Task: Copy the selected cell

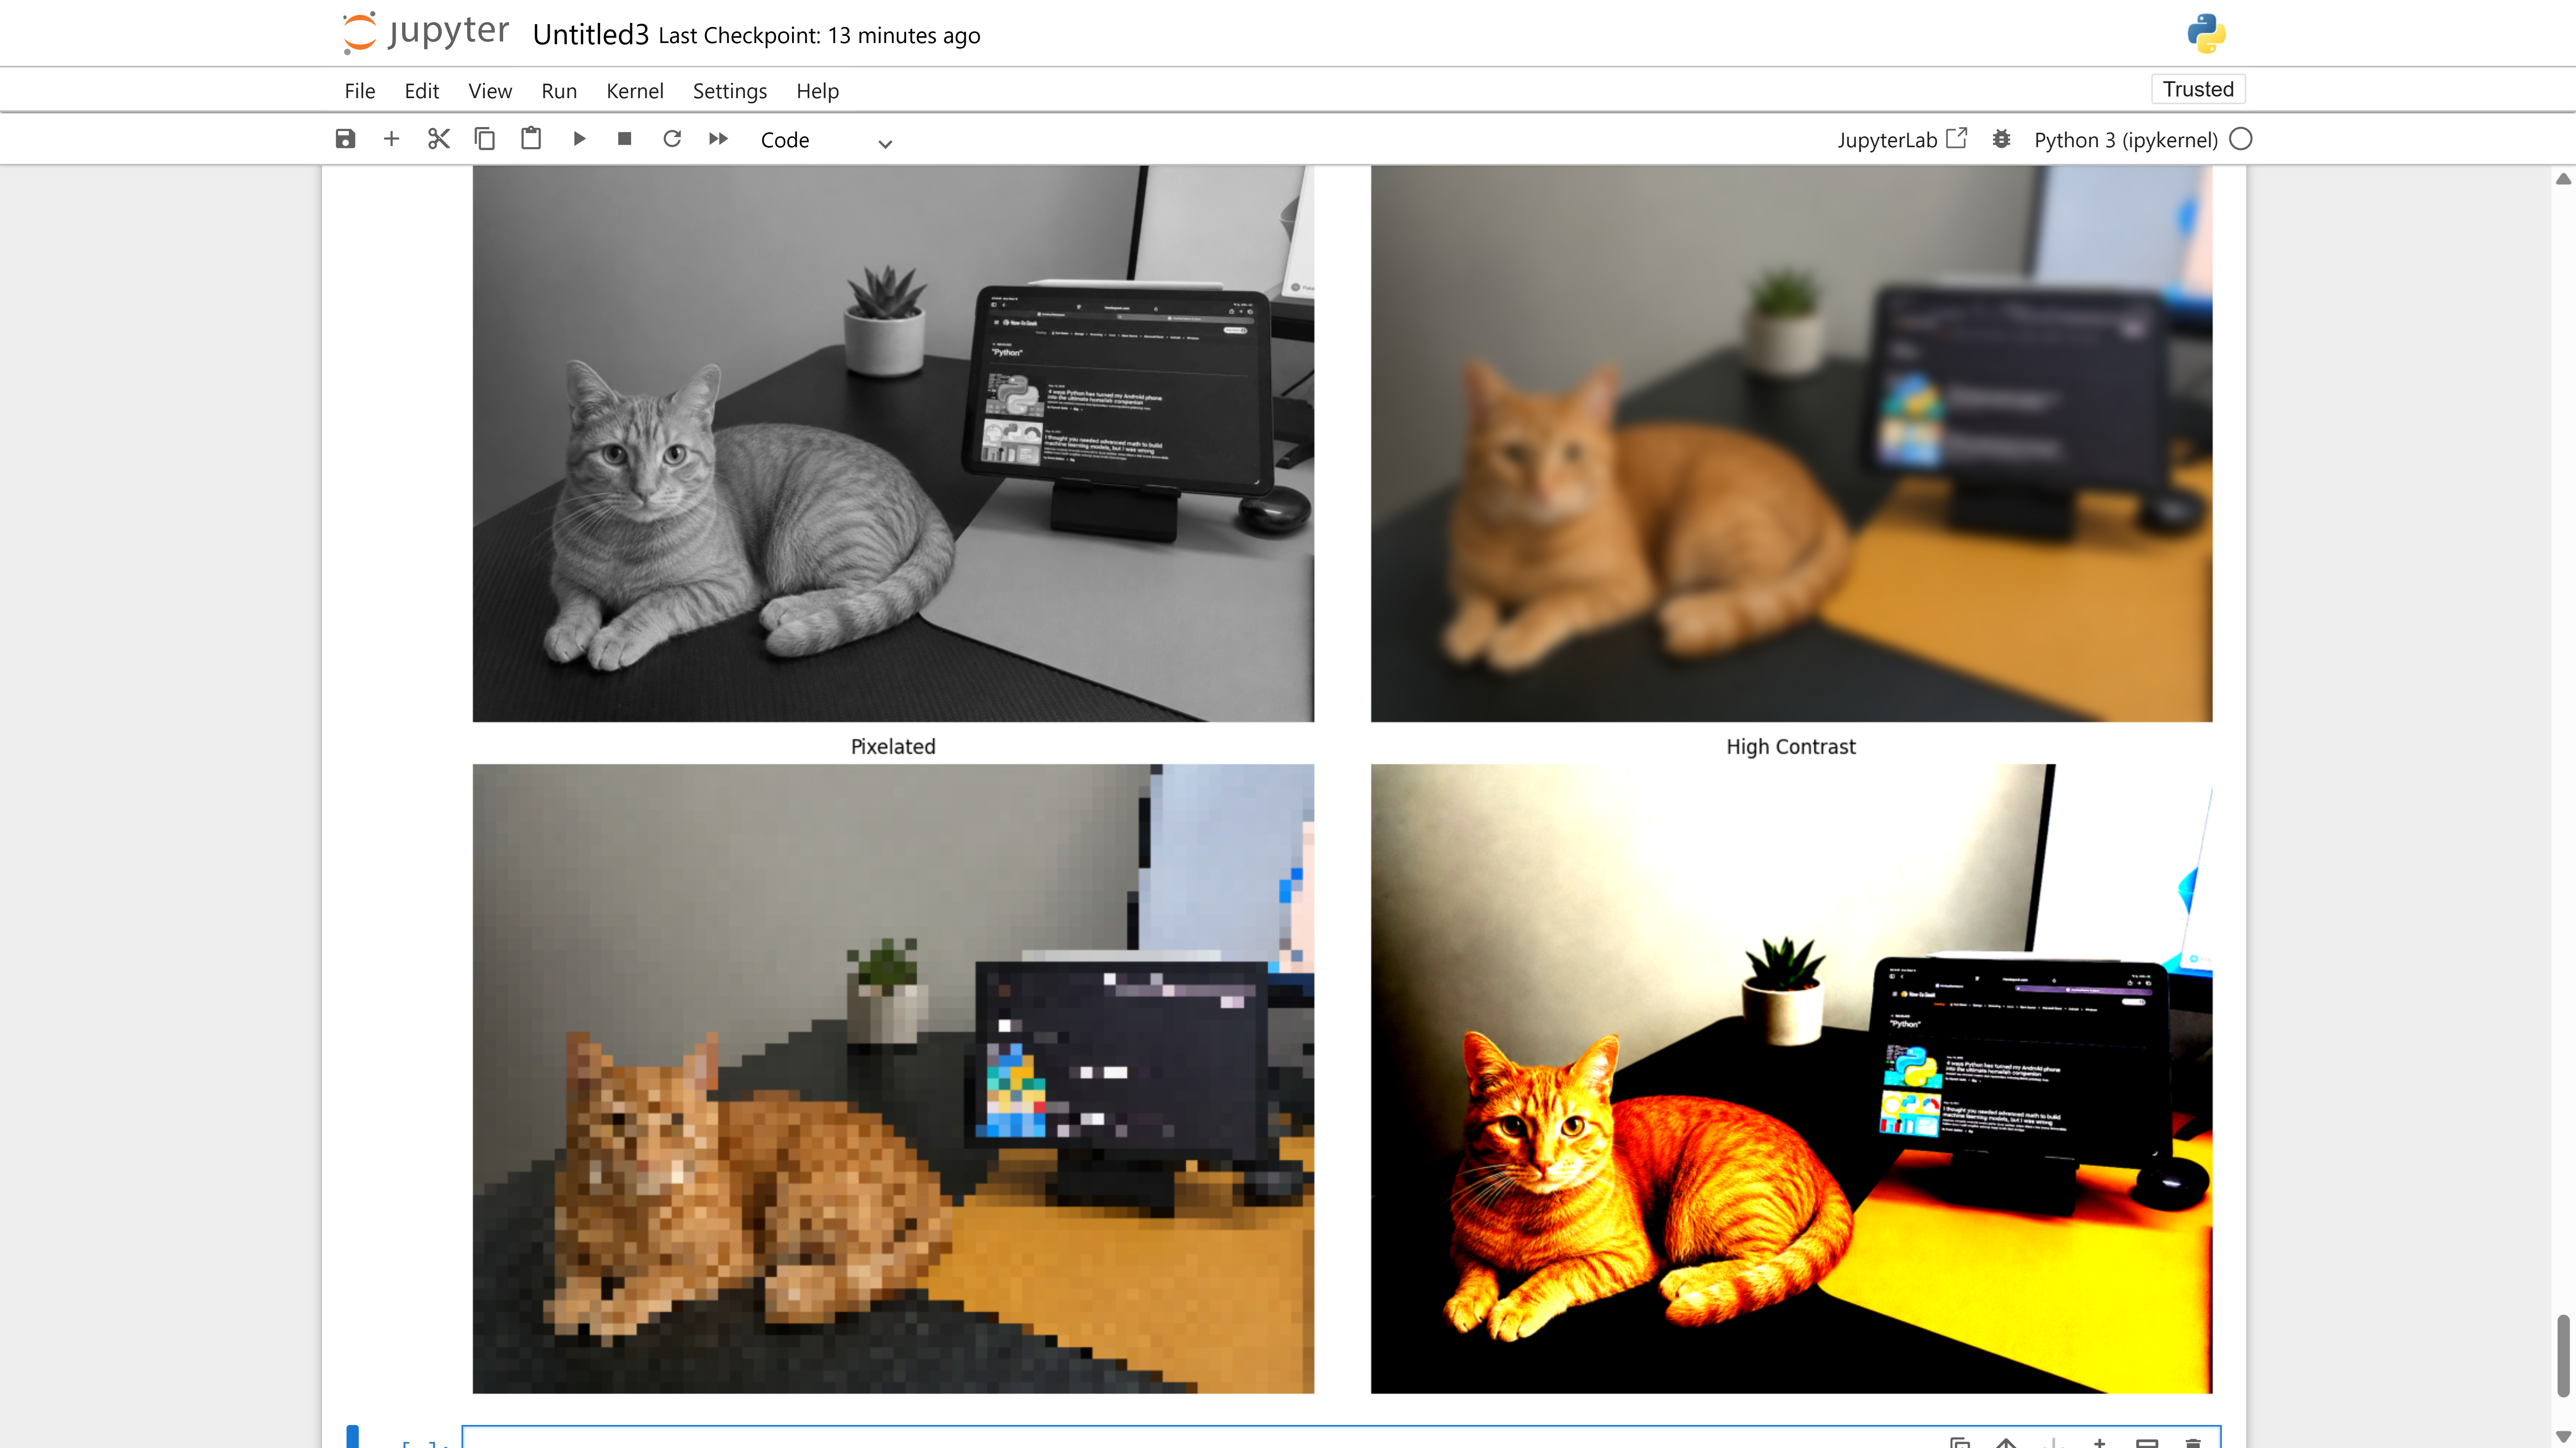Action: (x=485, y=139)
